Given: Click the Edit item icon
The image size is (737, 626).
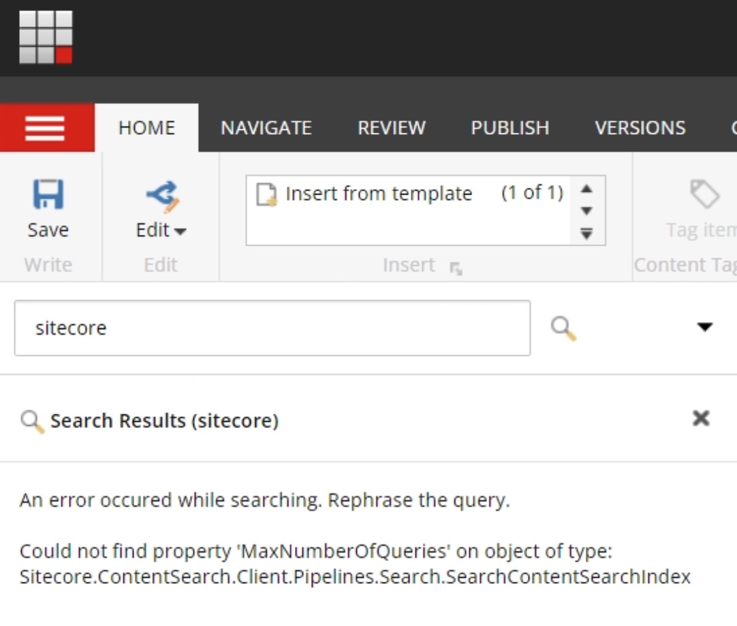Looking at the screenshot, I should pyautogui.click(x=161, y=195).
